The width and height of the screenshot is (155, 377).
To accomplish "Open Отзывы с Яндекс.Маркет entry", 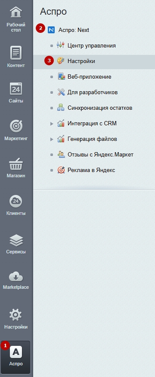I will coord(100,155).
